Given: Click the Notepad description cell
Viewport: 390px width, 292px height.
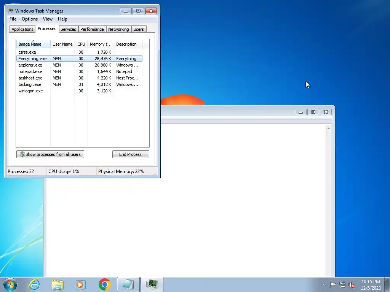Looking at the screenshot, I should coord(124,71).
